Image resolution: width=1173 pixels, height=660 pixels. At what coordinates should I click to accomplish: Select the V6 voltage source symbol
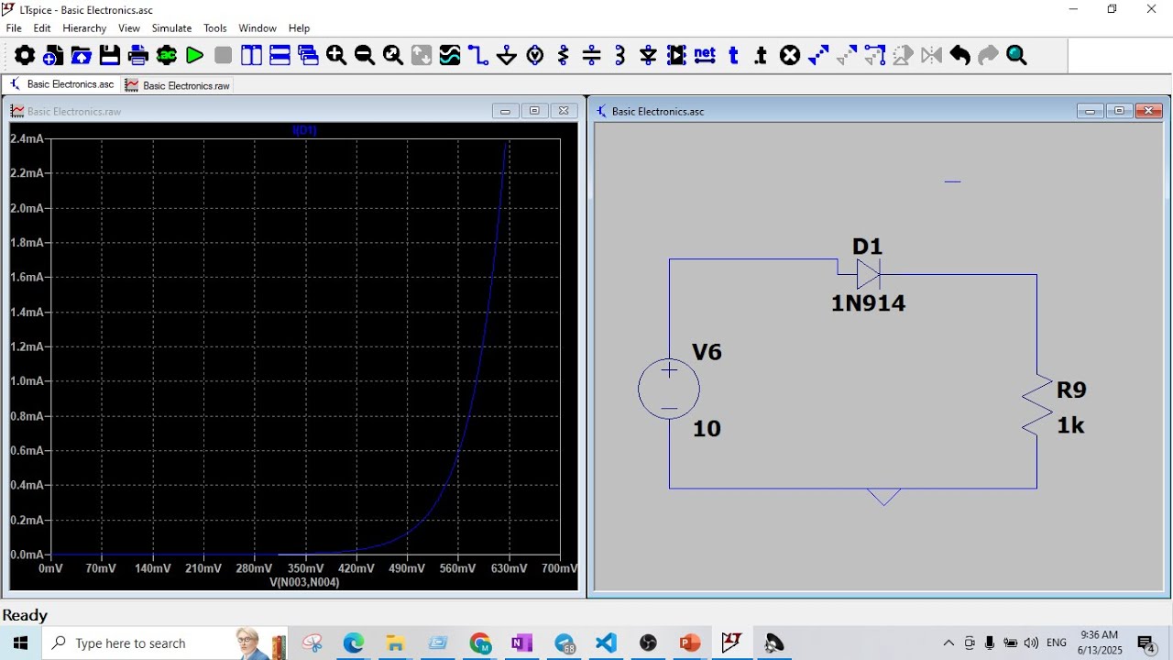[x=669, y=390]
